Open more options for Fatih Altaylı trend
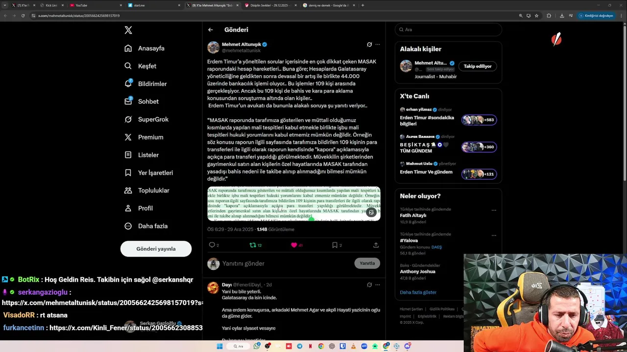 coord(494,210)
